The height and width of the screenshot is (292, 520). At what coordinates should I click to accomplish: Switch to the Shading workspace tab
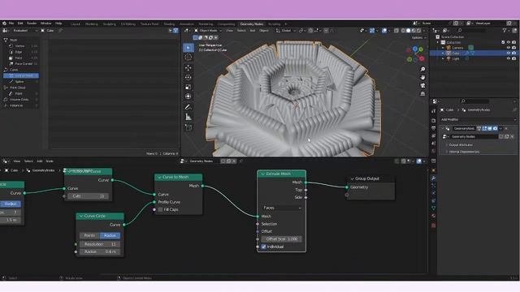(169, 24)
